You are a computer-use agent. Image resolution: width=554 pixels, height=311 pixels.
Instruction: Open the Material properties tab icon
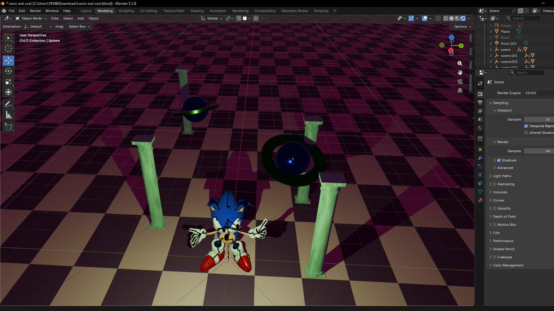pyautogui.click(x=480, y=200)
